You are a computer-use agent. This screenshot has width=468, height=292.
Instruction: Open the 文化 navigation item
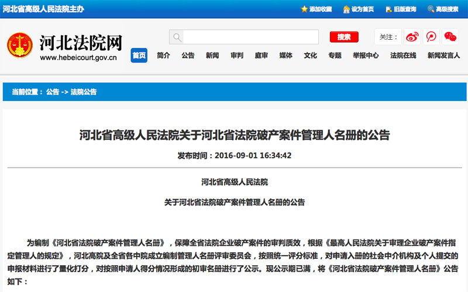click(x=310, y=55)
